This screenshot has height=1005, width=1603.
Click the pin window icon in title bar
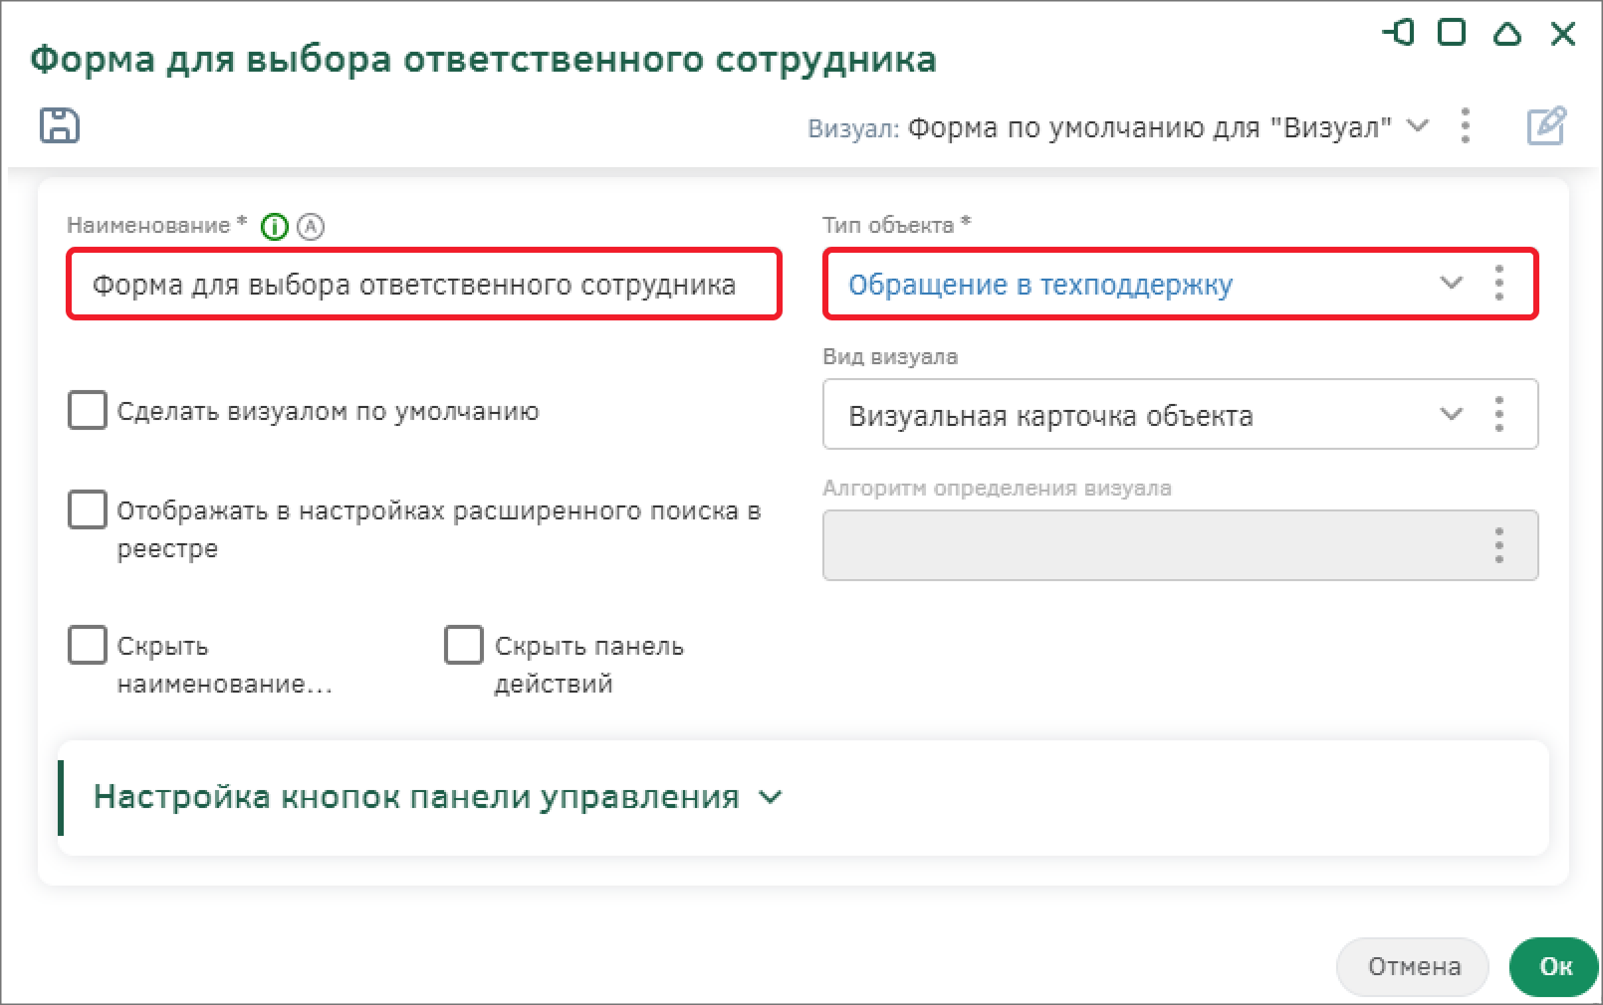1398,33
